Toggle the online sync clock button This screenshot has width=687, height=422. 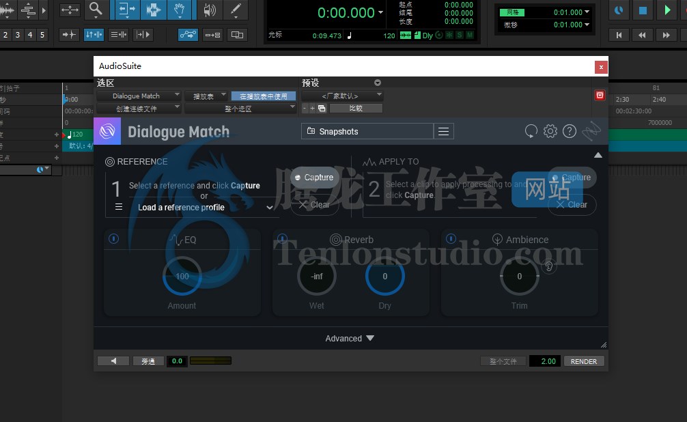[x=619, y=10]
